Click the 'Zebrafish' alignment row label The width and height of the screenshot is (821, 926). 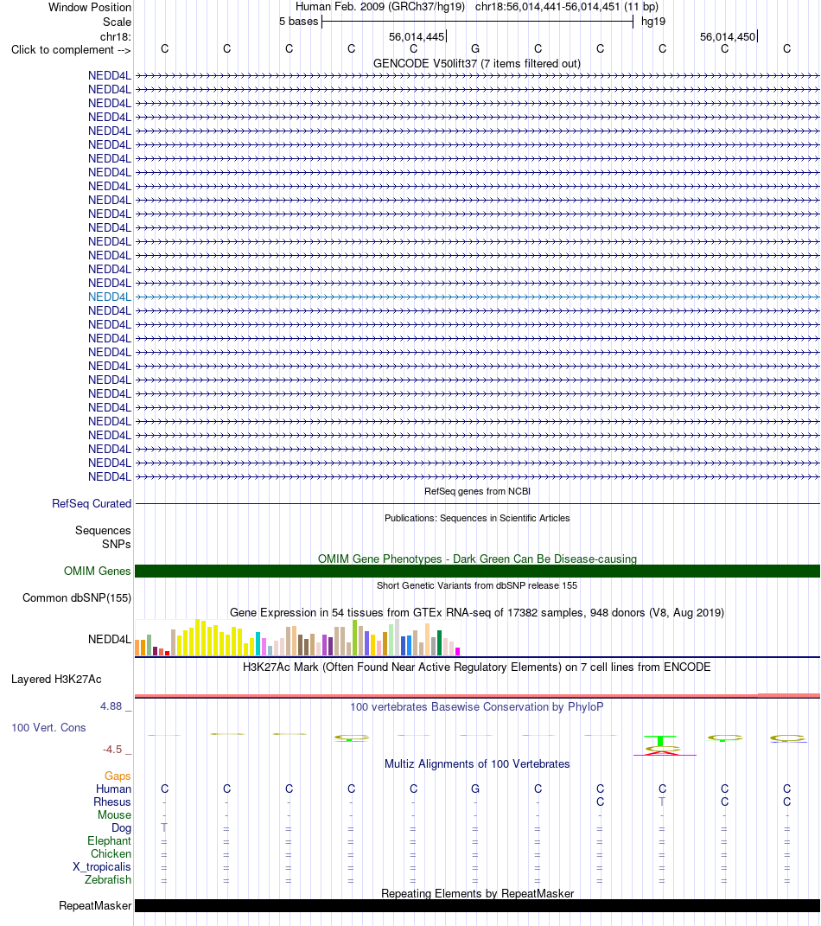coord(107,880)
